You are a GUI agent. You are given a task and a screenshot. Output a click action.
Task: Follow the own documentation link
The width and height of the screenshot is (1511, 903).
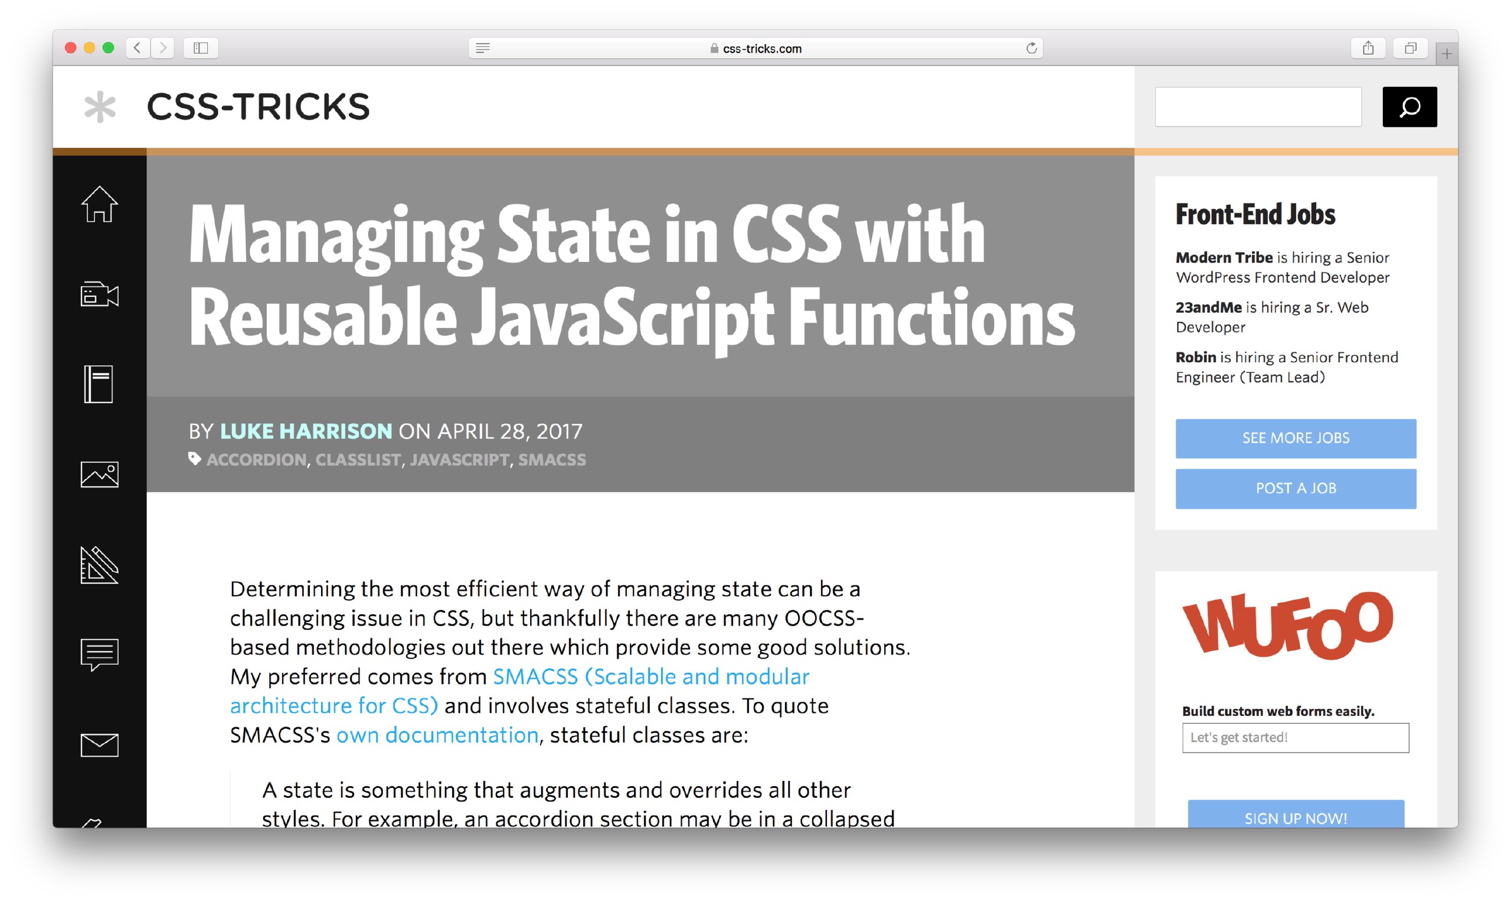[437, 735]
